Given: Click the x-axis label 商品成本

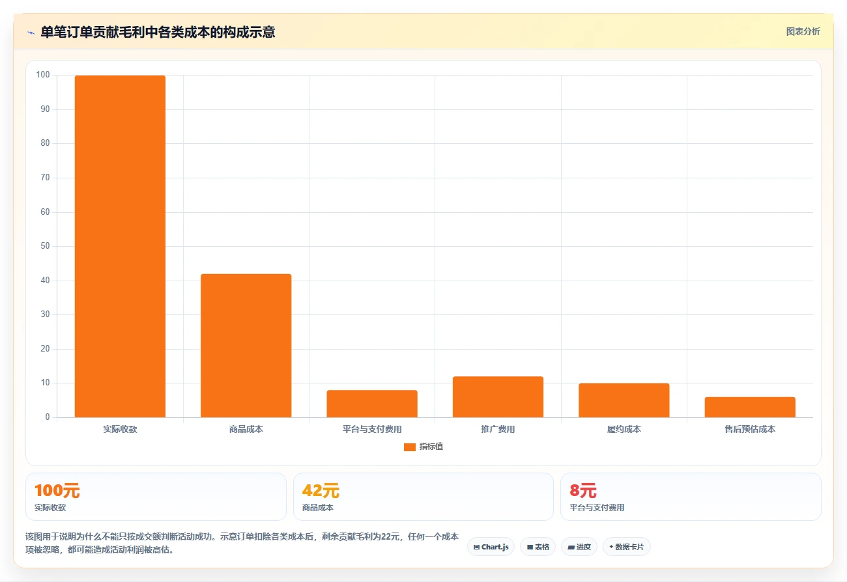Looking at the screenshot, I should tap(246, 430).
